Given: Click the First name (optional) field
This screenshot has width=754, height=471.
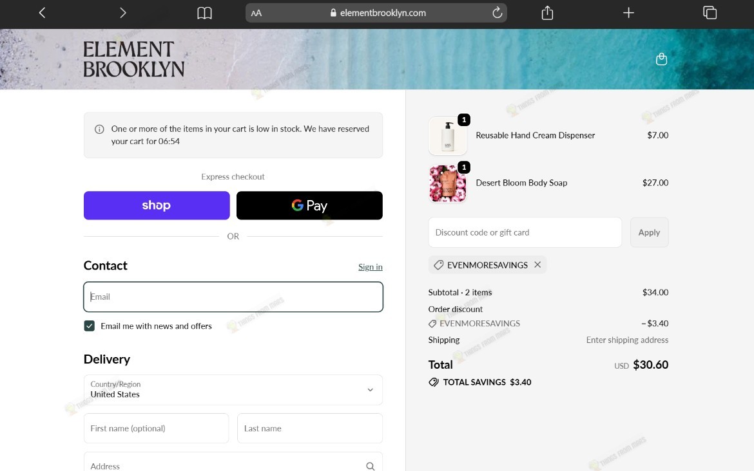Looking at the screenshot, I should coord(157,429).
